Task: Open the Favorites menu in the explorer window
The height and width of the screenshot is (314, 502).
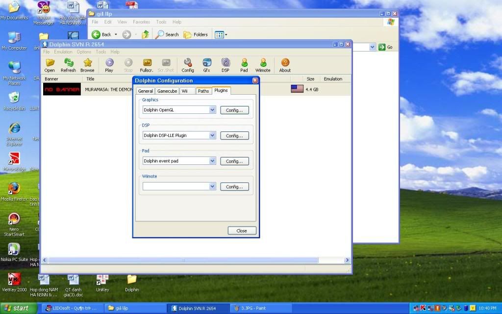Action: point(142,22)
